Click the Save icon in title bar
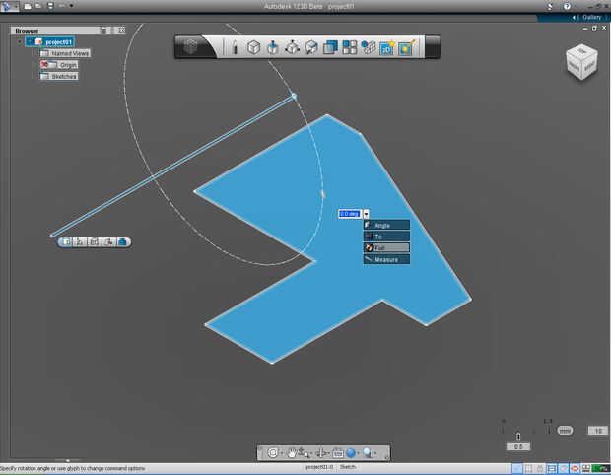The image size is (611, 475). pyautogui.click(x=50, y=6)
